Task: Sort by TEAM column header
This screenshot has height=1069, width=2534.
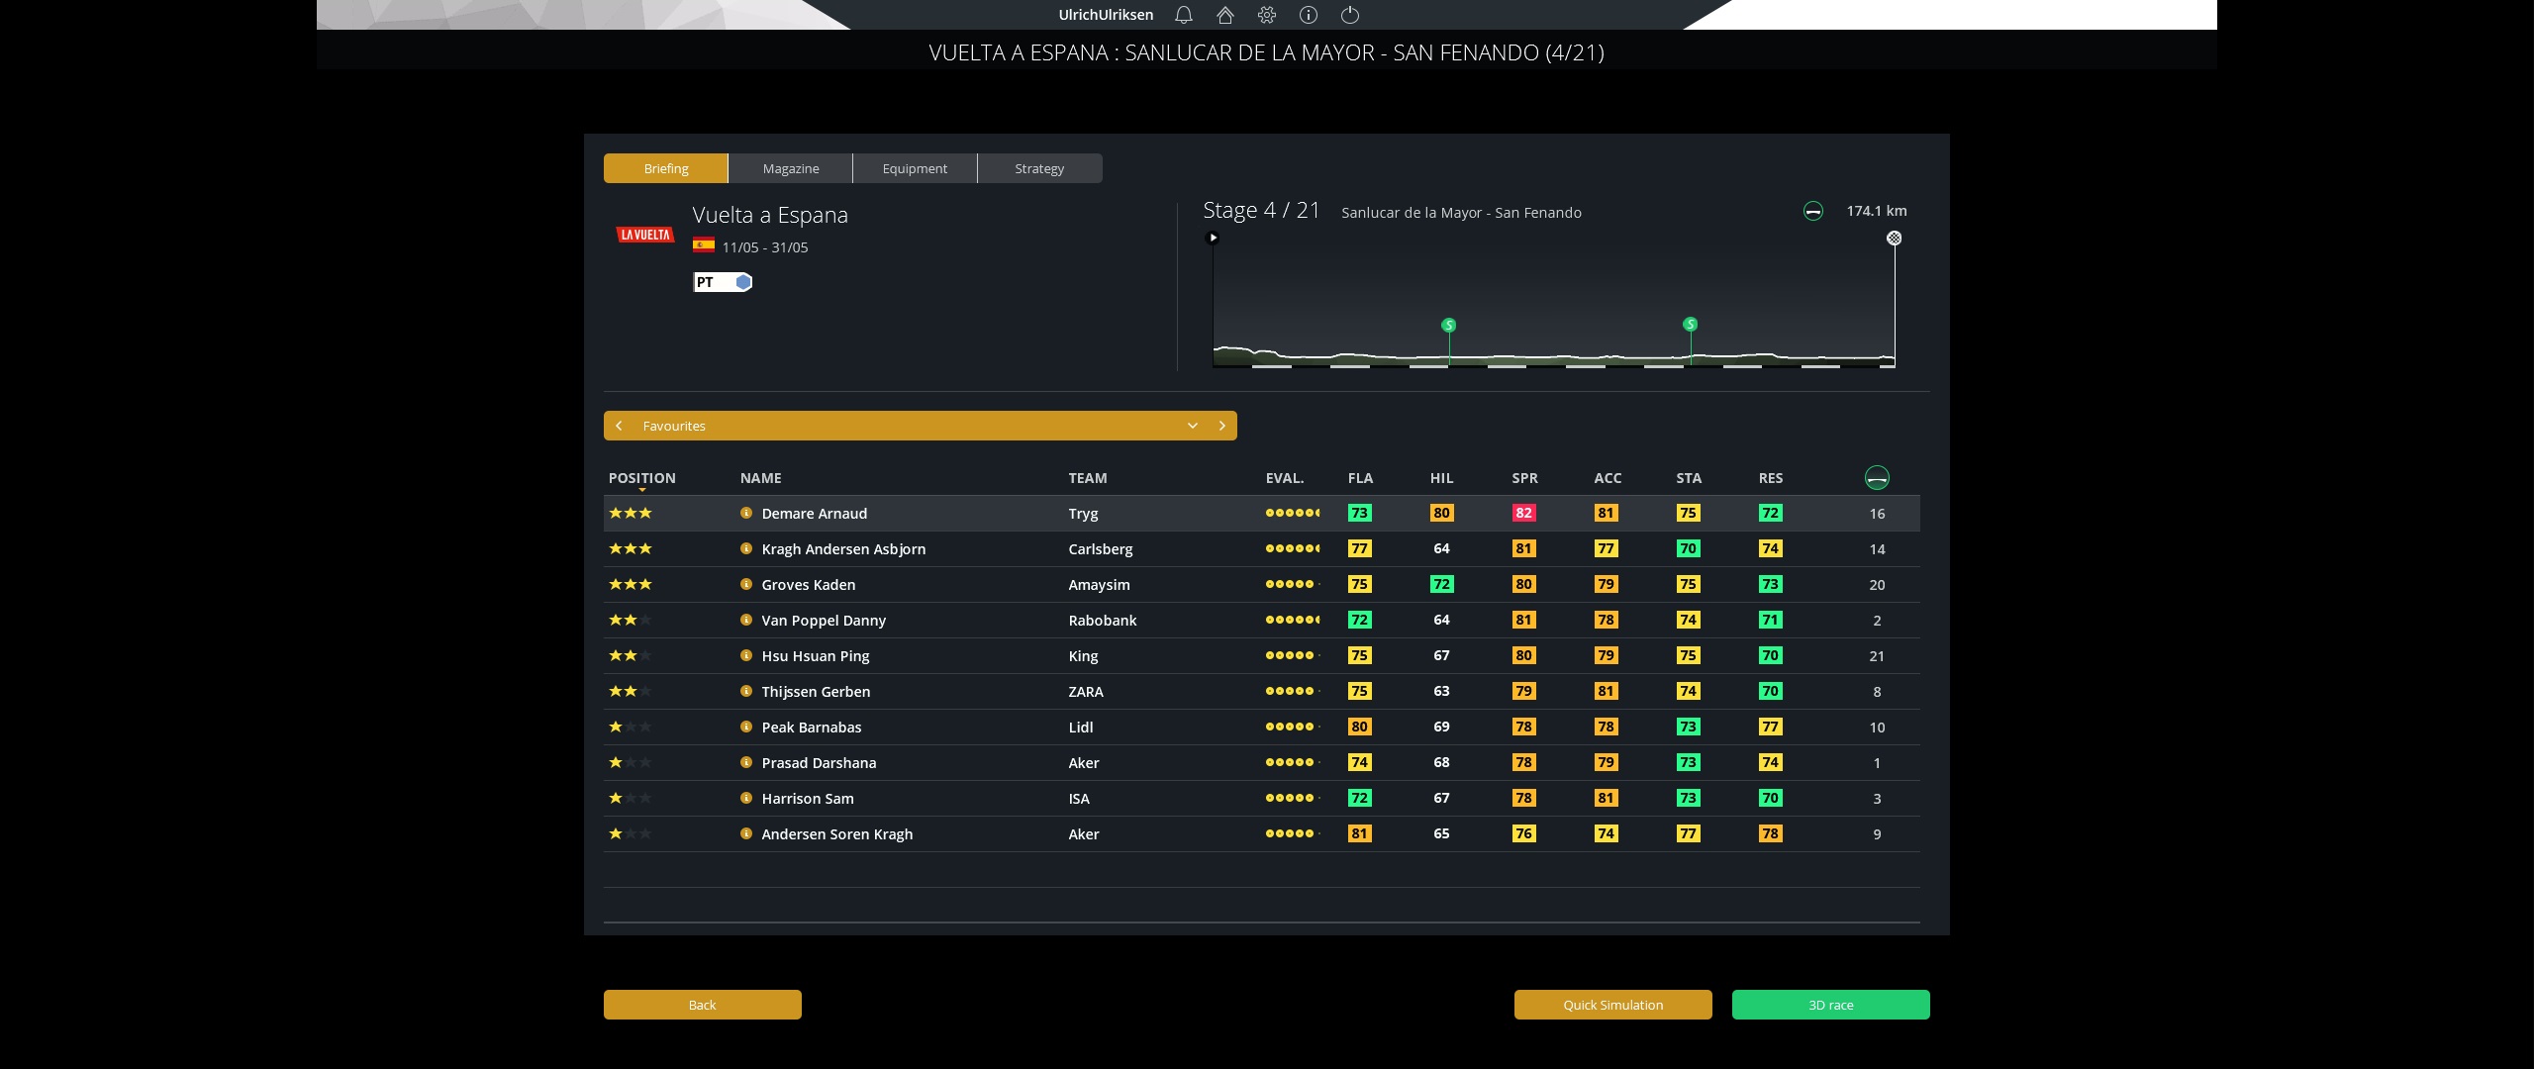Action: (x=1088, y=478)
